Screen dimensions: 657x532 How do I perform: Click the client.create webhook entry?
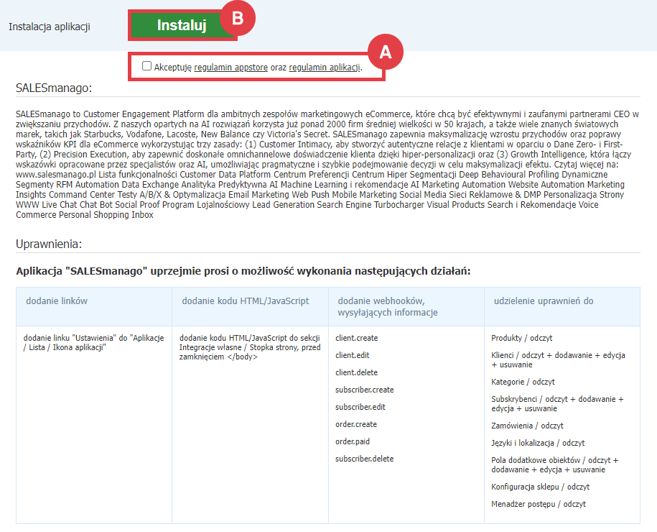356,338
